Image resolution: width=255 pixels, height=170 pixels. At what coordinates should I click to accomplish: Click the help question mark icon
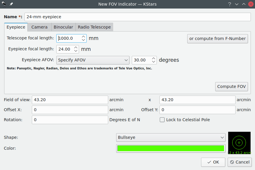tap(229, 4)
